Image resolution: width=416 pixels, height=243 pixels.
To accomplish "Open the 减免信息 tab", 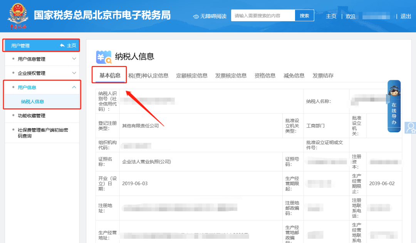I will 294,76.
